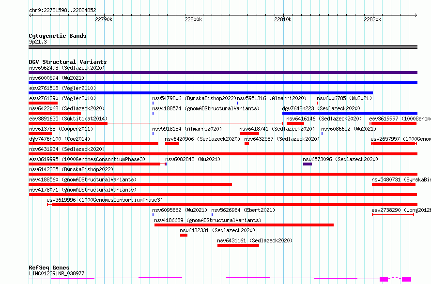Click the 22790k ruler position label
The height and width of the screenshot is (284, 431).
(x=104, y=19)
